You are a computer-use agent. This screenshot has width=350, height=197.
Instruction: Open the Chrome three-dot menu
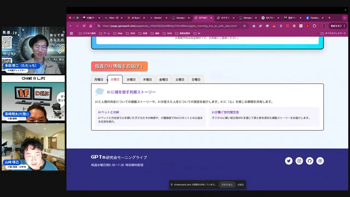(x=344, y=26)
